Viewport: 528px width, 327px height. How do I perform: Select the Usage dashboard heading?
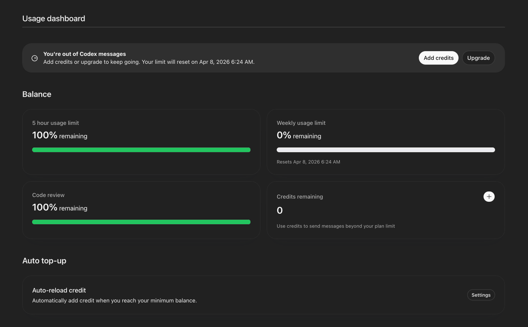coord(54,18)
